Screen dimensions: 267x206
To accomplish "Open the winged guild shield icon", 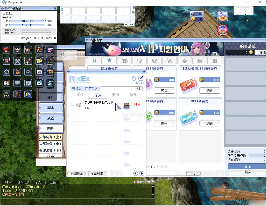I will pyautogui.click(x=6, y=61).
